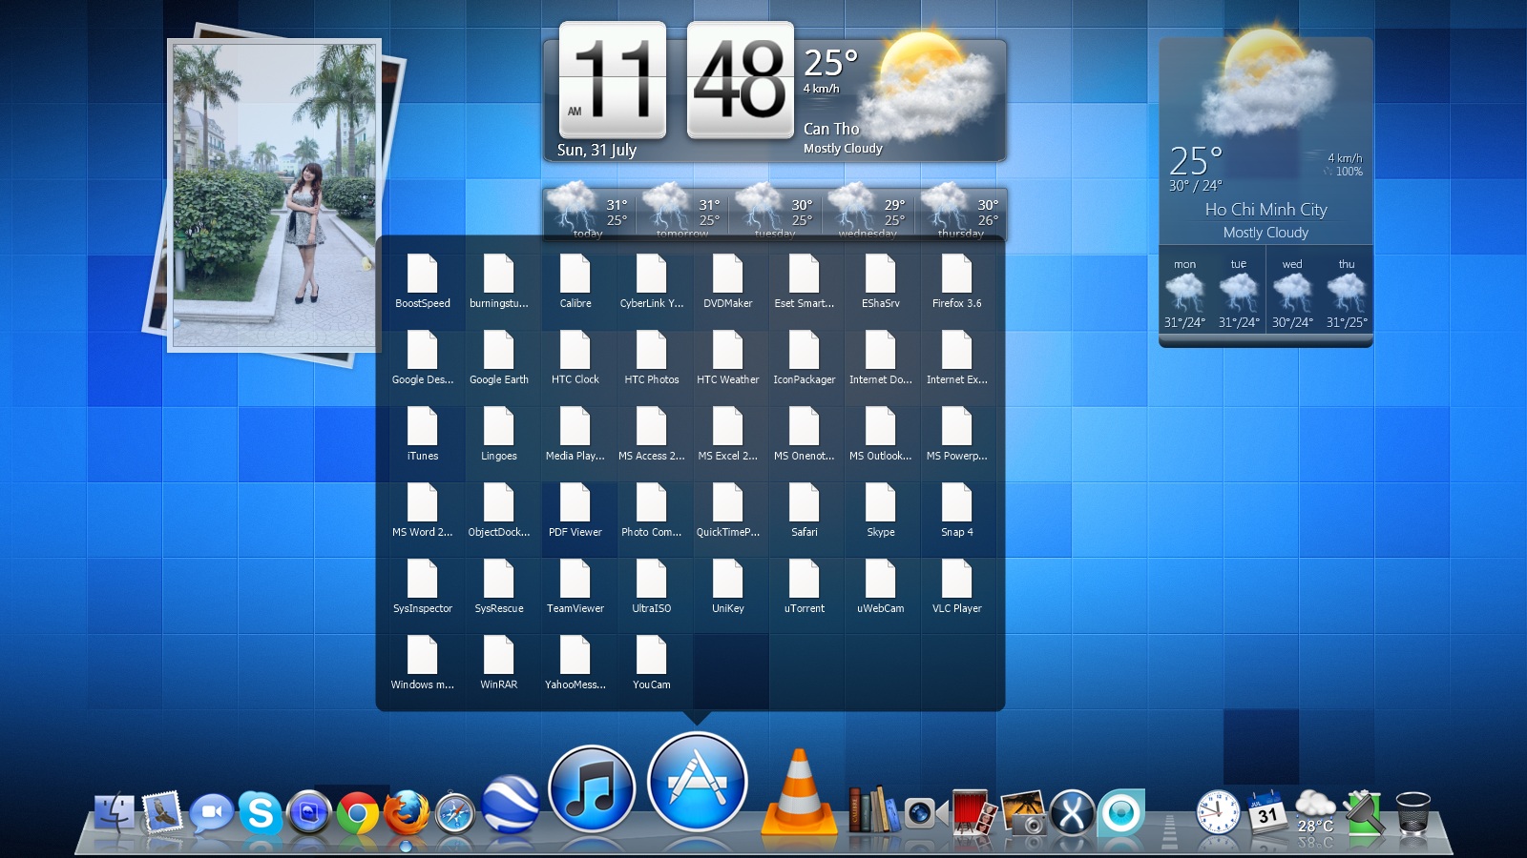The image size is (1527, 858).
Task: Launch the Lingoes shortcut
Action: click(499, 435)
